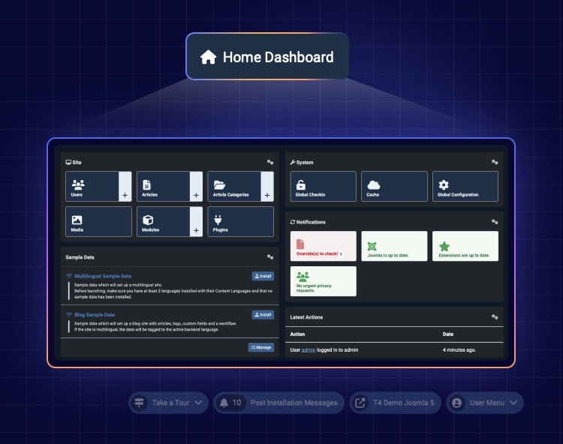
Task: Open the Users quick icon tile
Action: (x=92, y=186)
